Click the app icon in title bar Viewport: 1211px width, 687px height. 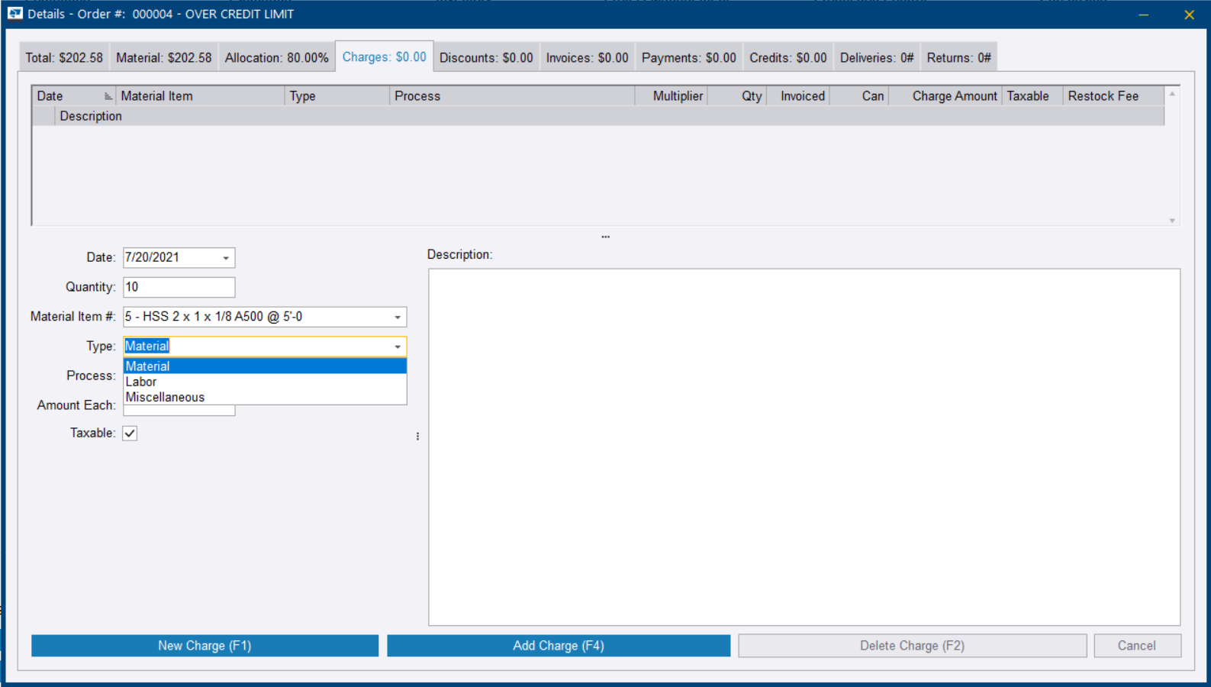[15, 14]
